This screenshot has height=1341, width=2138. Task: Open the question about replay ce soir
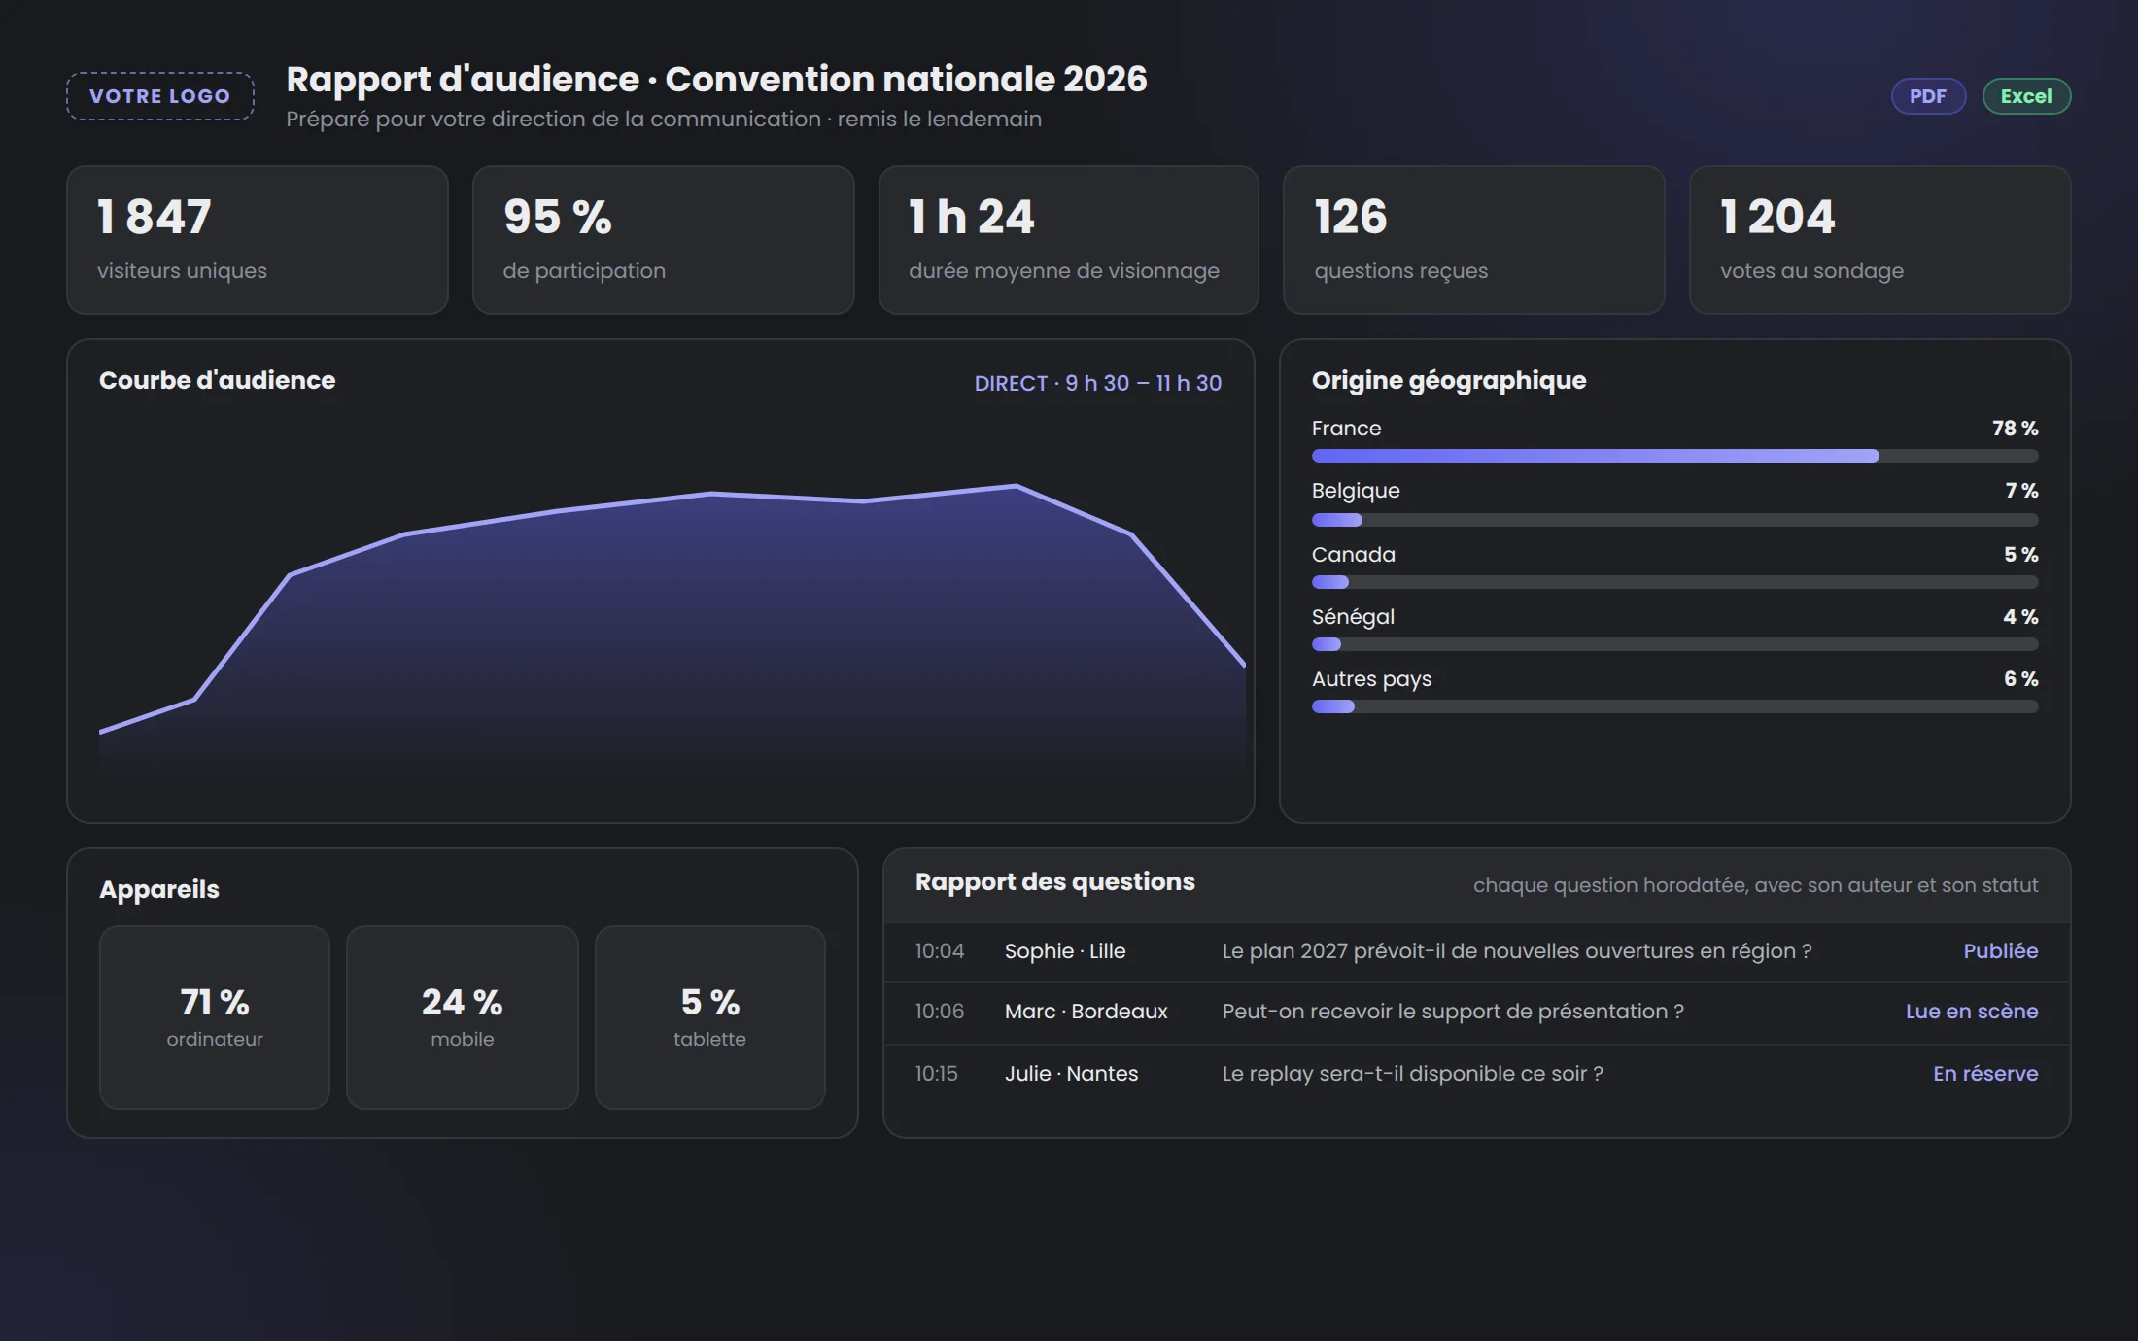pyautogui.click(x=1413, y=1074)
